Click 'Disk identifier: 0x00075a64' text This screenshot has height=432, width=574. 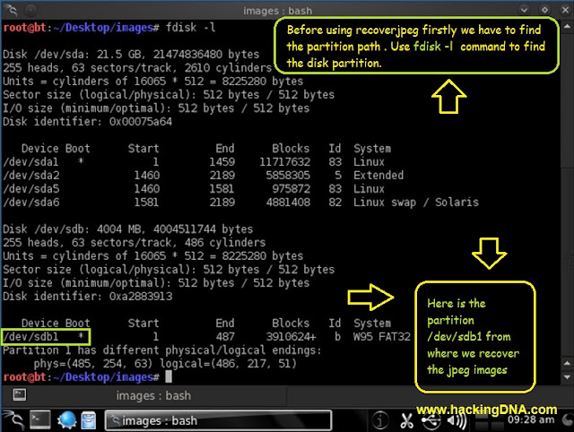pyautogui.click(x=88, y=121)
